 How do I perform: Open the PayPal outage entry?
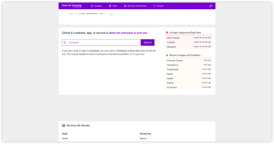[x=189, y=74]
